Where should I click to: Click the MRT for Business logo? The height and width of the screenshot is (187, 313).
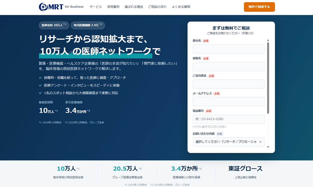coord(61,7)
